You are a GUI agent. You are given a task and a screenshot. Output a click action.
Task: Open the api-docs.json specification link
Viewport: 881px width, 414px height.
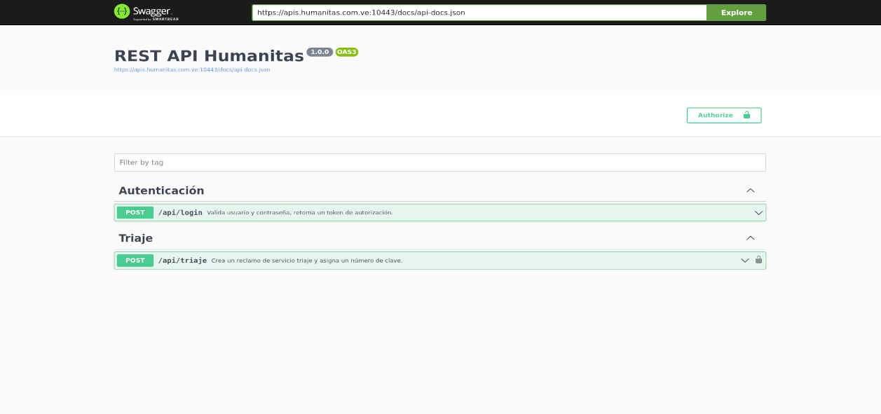click(191, 69)
